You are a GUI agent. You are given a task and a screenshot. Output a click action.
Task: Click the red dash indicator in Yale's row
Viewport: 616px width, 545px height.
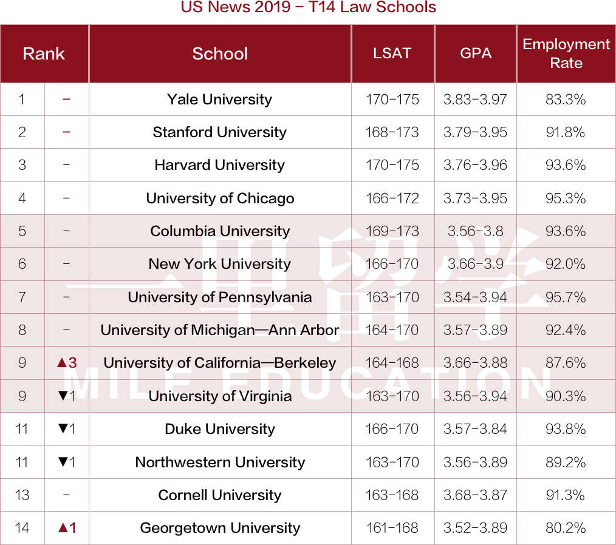(66, 99)
